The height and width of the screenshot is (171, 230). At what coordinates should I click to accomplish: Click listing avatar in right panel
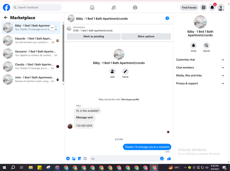point(200,22)
